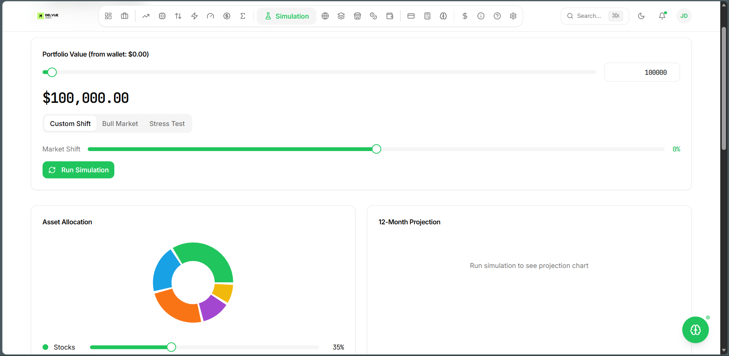Open the JD user avatar
The width and height of the screenshot is (729, 356).
[x=684, y=16]
